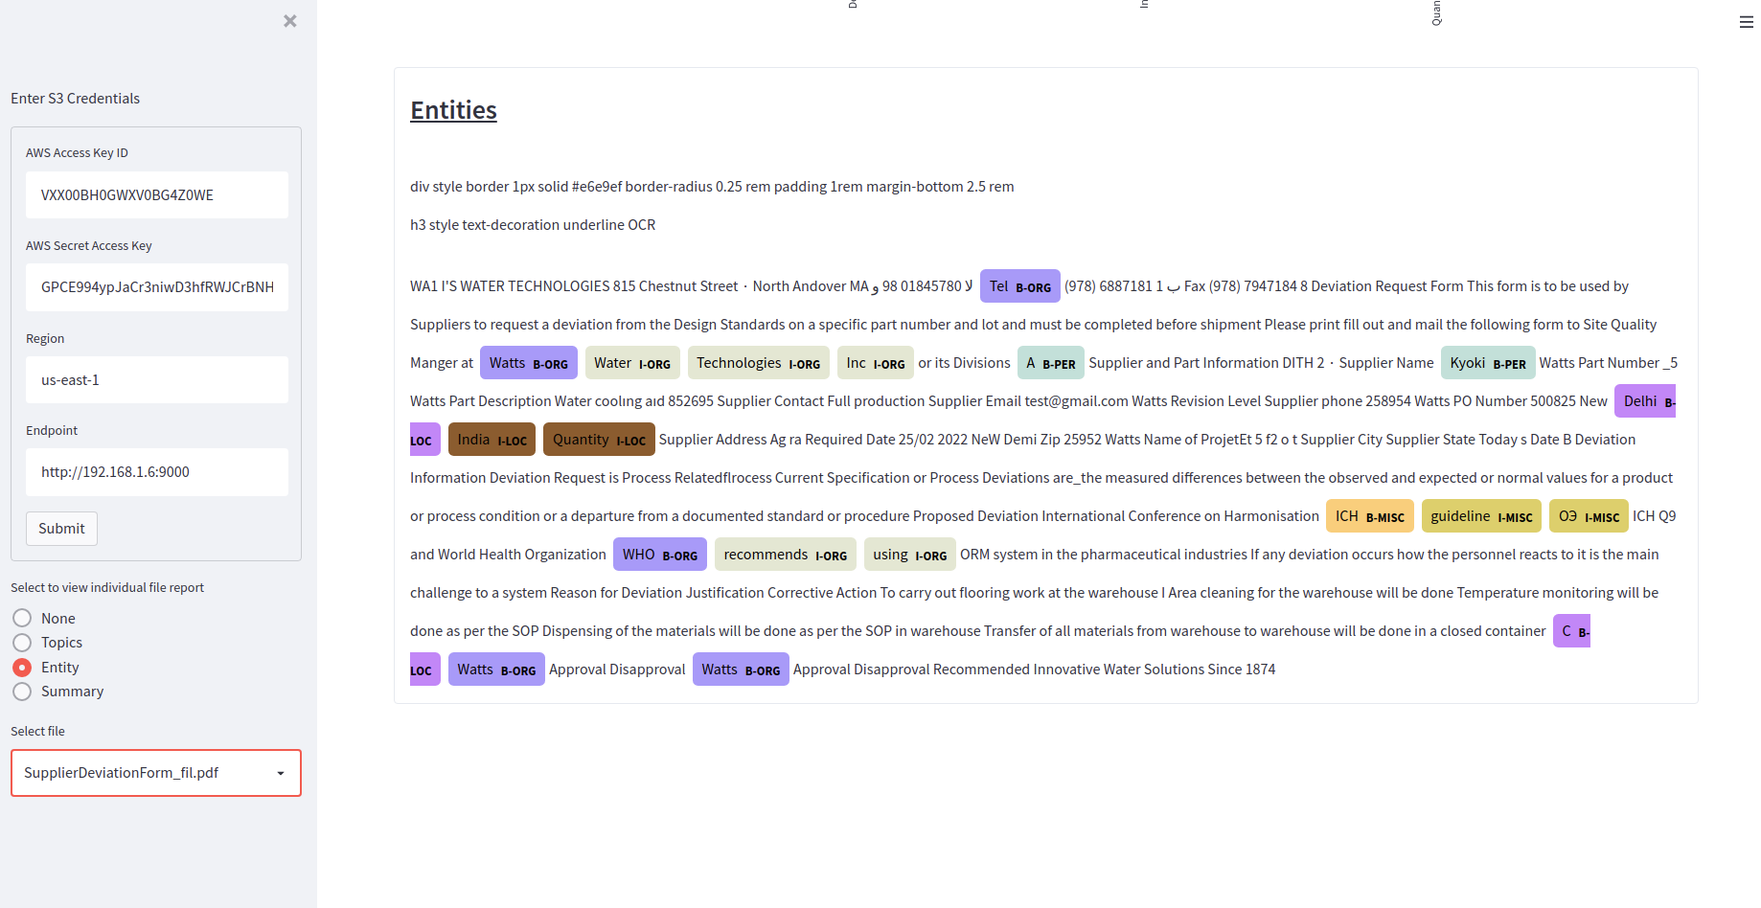Click the ICH B-MISC entity tag
Screen dimensions: 1761x908
coord(1370,516)
